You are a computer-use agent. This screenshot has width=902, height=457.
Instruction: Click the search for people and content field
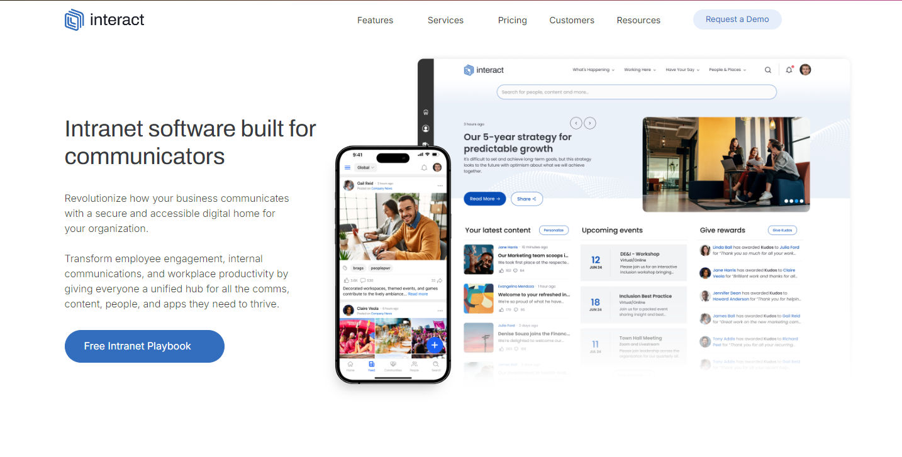(637, 92)
